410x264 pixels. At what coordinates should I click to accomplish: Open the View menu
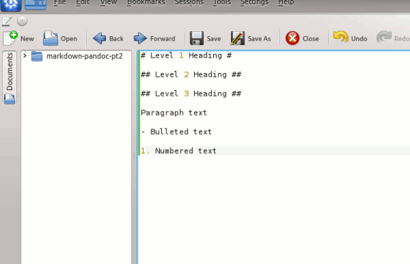[109, 3]
